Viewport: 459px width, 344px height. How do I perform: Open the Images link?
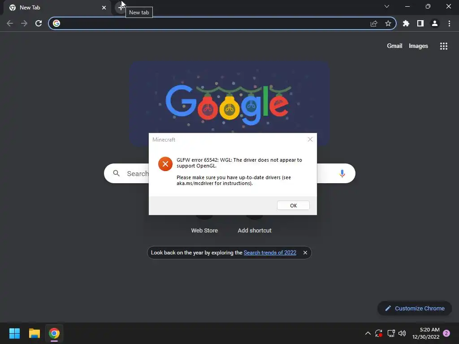(418, 46)
